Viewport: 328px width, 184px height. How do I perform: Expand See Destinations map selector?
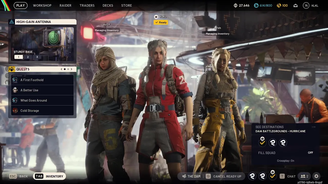pos(285,129)
